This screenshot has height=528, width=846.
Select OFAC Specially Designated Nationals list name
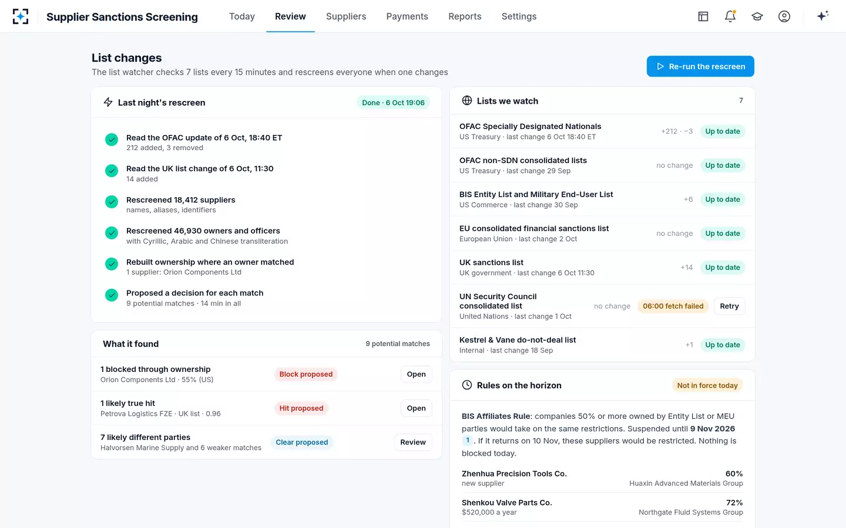click(530, 126)
